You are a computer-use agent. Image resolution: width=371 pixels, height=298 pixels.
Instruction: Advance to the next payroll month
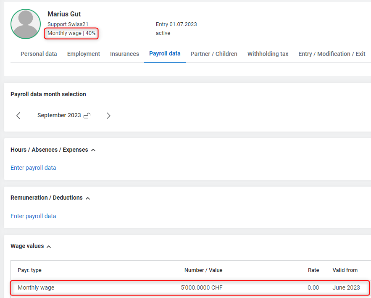point(108,116)
